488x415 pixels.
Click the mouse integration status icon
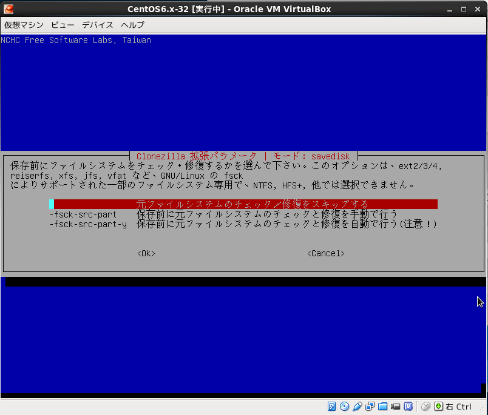[425, 407]
